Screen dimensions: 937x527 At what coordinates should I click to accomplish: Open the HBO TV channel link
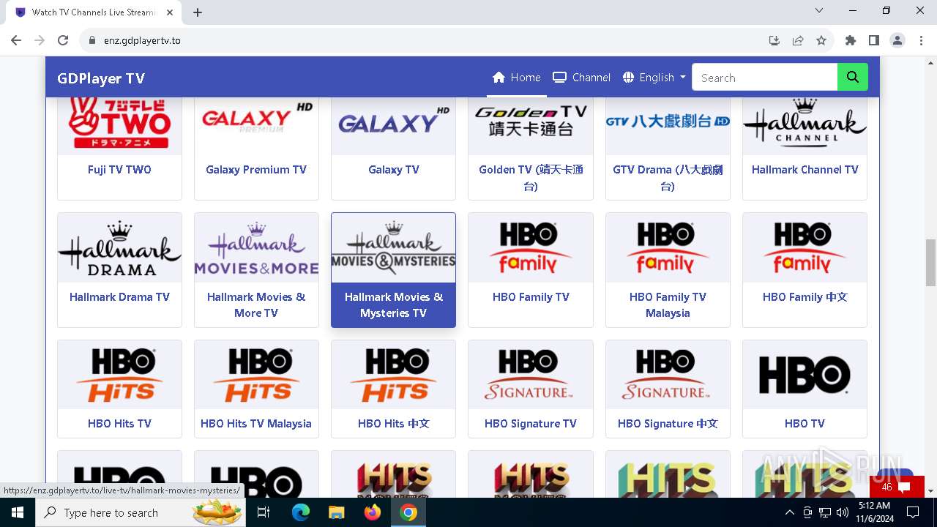[x=805, y=423]
